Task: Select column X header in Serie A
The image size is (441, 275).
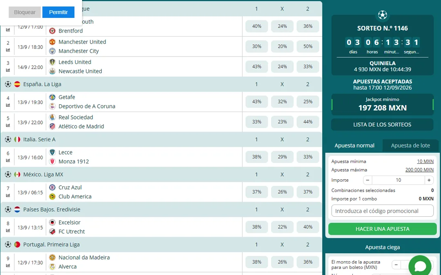Action: (282, 139)
